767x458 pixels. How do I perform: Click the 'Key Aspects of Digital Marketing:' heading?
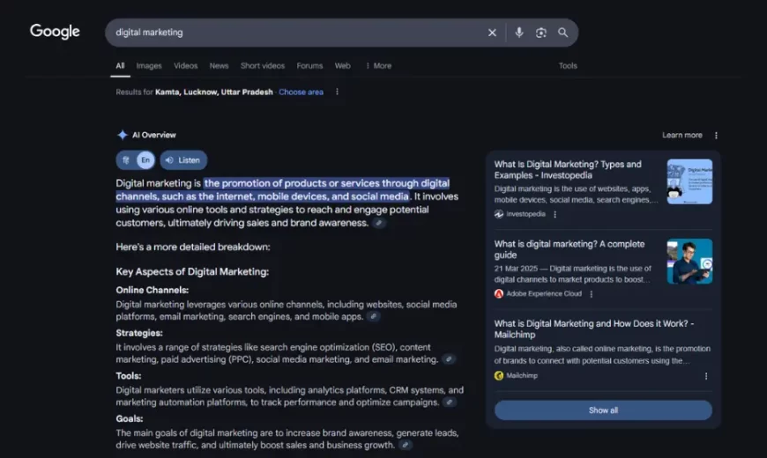(x=192, y=272)
